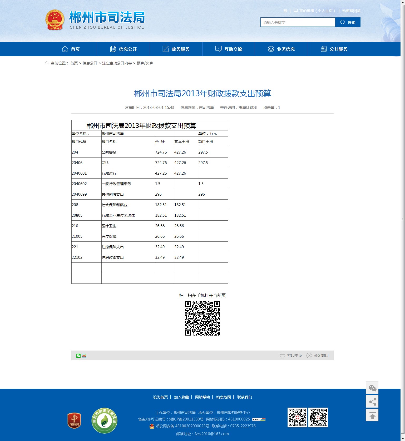This screenshot has width=405, height=441.
Task: Open the 信息公开 menu
Action: tap(124, 49)
